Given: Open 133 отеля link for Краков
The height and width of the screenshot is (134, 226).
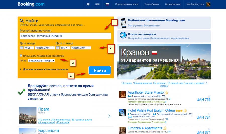Looking at the screenshot, I should click(126, 83).
